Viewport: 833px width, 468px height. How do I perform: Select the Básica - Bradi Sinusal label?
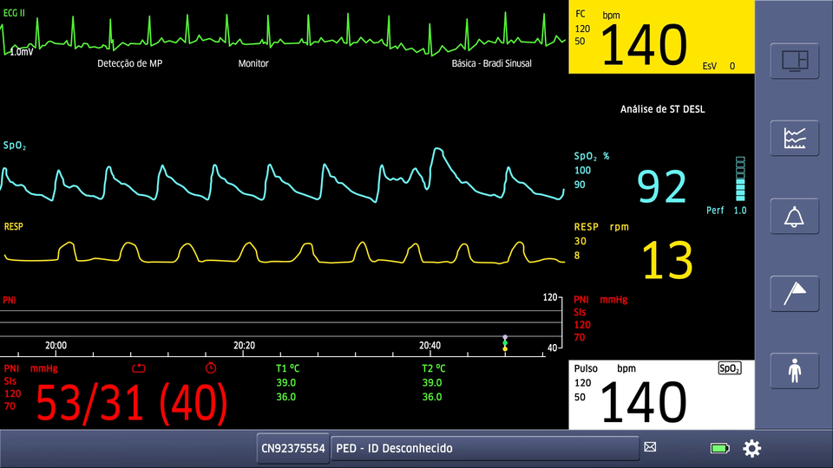click(x=491, y=63)
